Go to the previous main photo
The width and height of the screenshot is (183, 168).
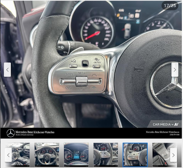(7, 69)
